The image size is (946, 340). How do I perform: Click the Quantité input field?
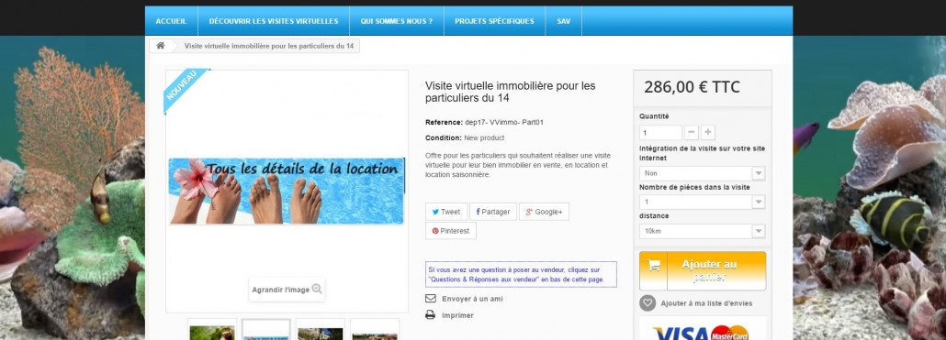(660, 132)
